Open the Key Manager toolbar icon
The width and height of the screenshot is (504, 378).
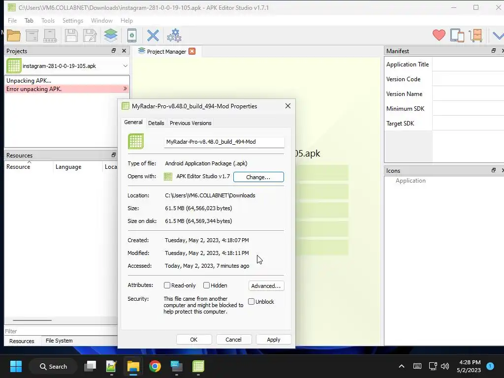(x=476, y=35)
